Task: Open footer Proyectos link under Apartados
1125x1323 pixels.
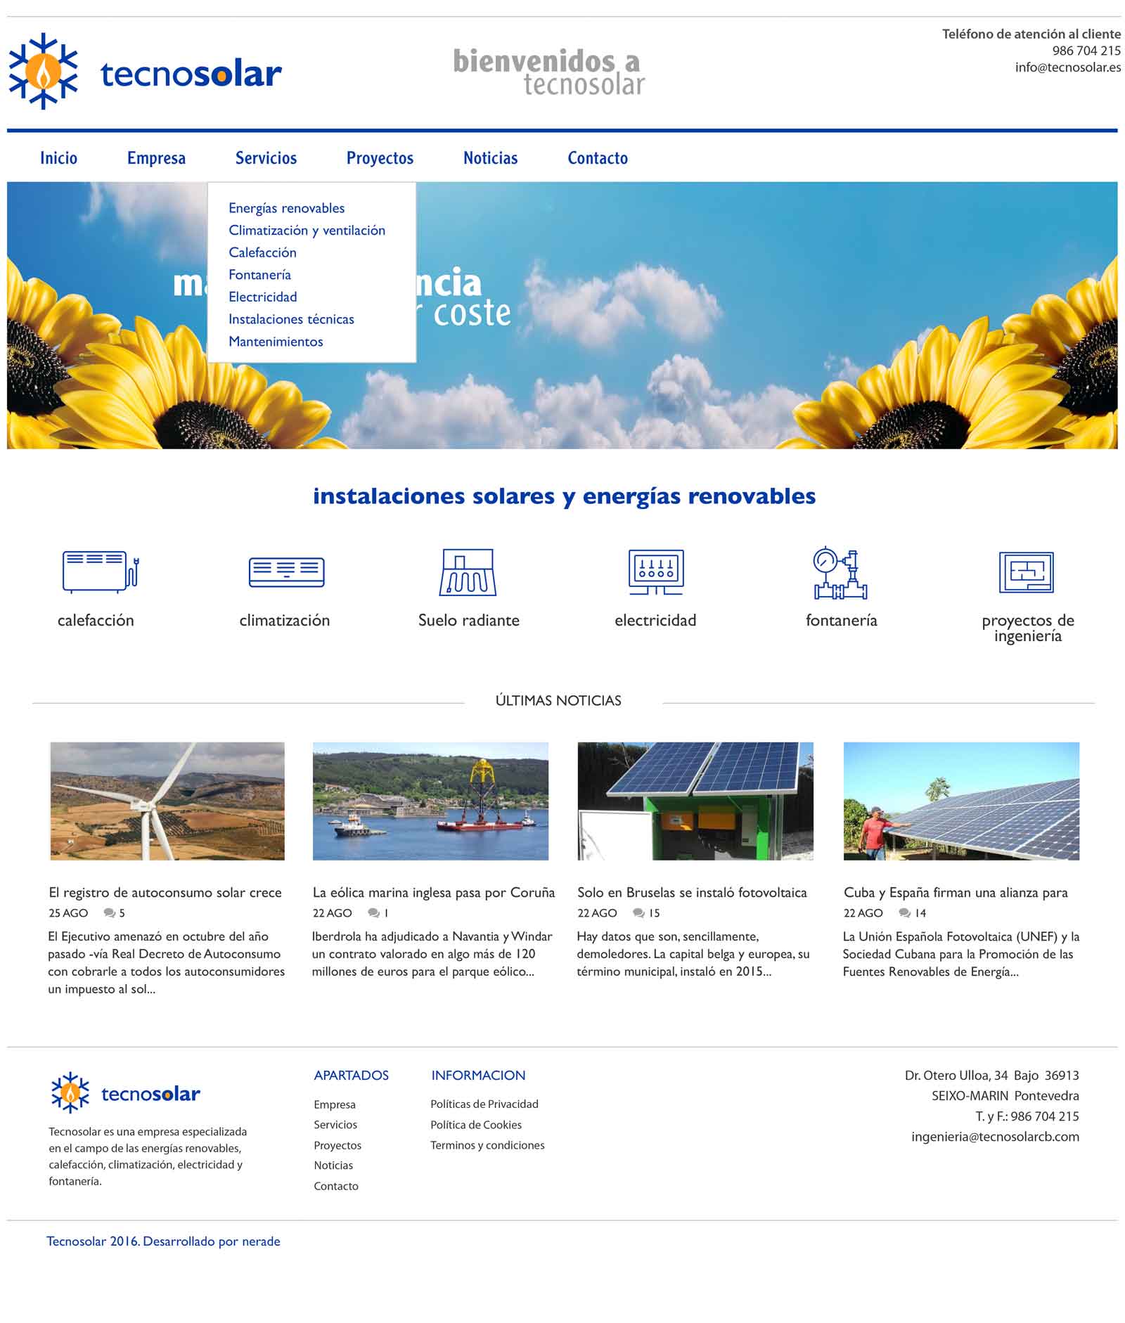Action: tap(337, 1145)
